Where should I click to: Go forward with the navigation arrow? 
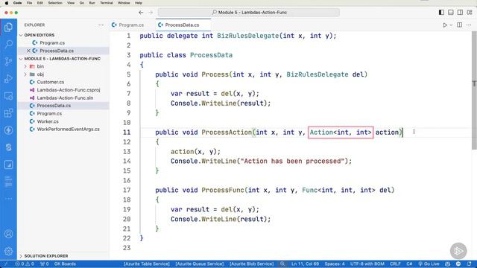(x=151, y=13)
